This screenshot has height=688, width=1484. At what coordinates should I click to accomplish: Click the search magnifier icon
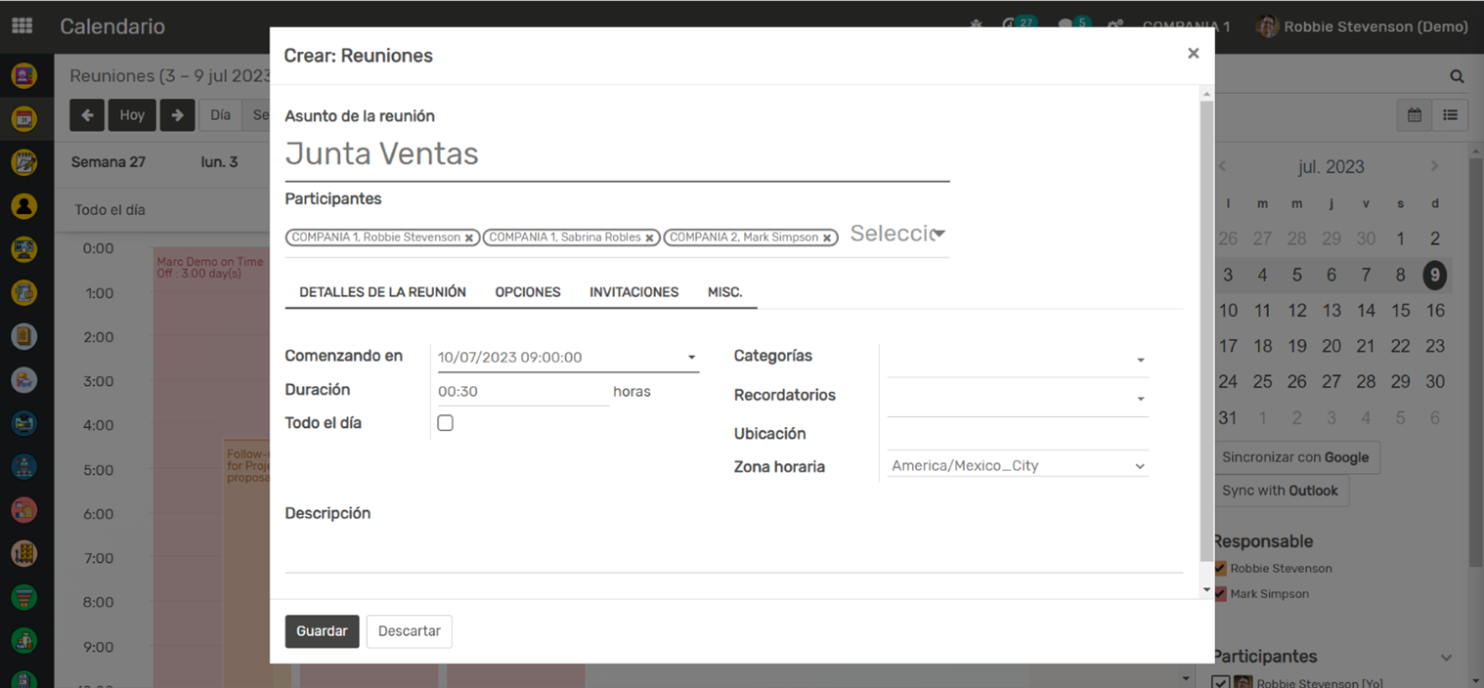click(1457, 76)
